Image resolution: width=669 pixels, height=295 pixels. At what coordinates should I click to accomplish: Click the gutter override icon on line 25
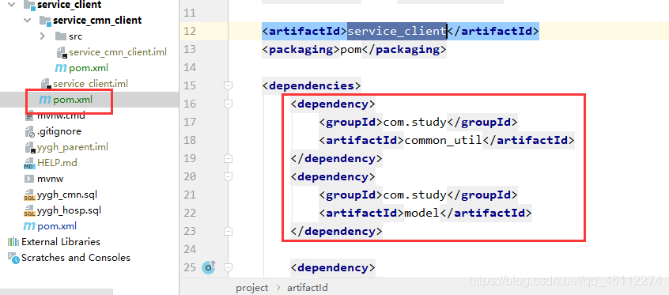(209, 267)
